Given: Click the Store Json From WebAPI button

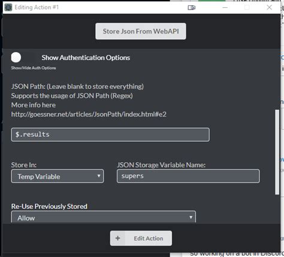Looking at the screenshot, I should [x=141, y=31].
